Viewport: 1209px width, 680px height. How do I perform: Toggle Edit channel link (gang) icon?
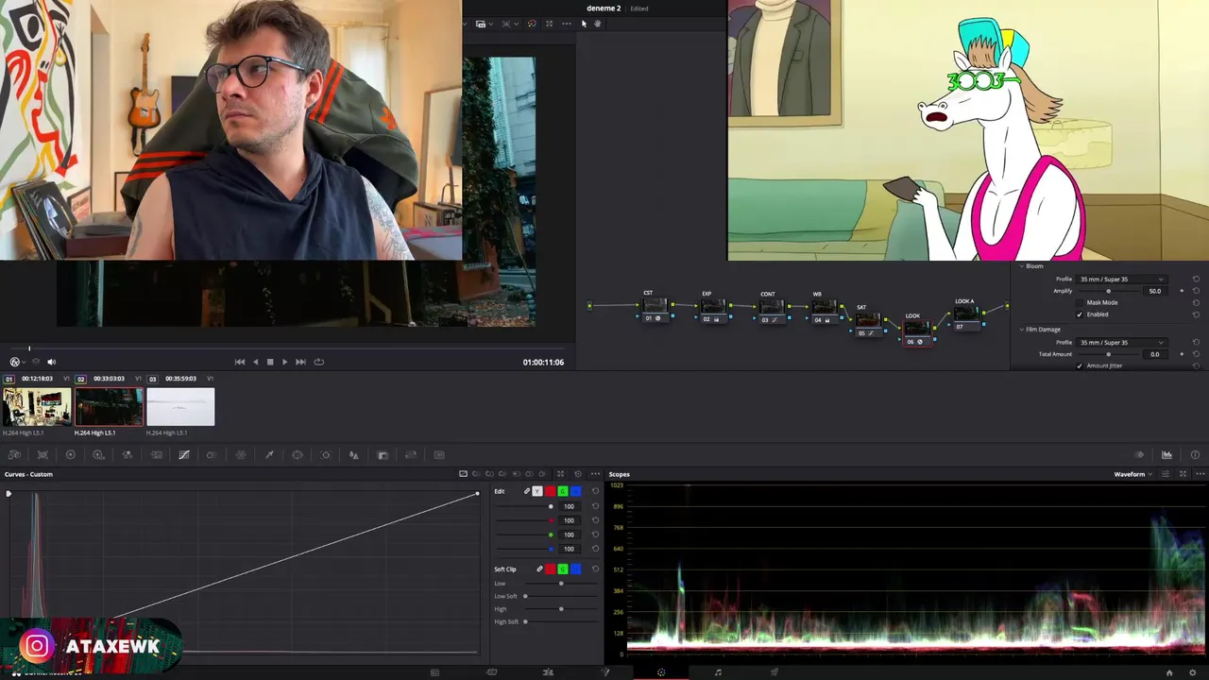click(x=527, y=491)
